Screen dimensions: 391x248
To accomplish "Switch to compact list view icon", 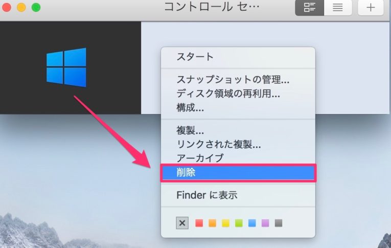I will 338,8.
